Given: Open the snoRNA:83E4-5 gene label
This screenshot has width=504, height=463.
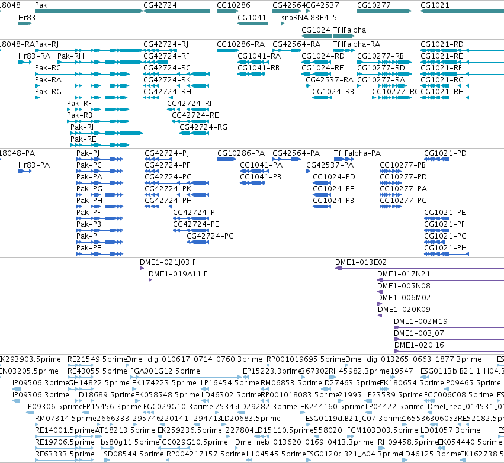Looking at the screenshot, I should (309, 18).
